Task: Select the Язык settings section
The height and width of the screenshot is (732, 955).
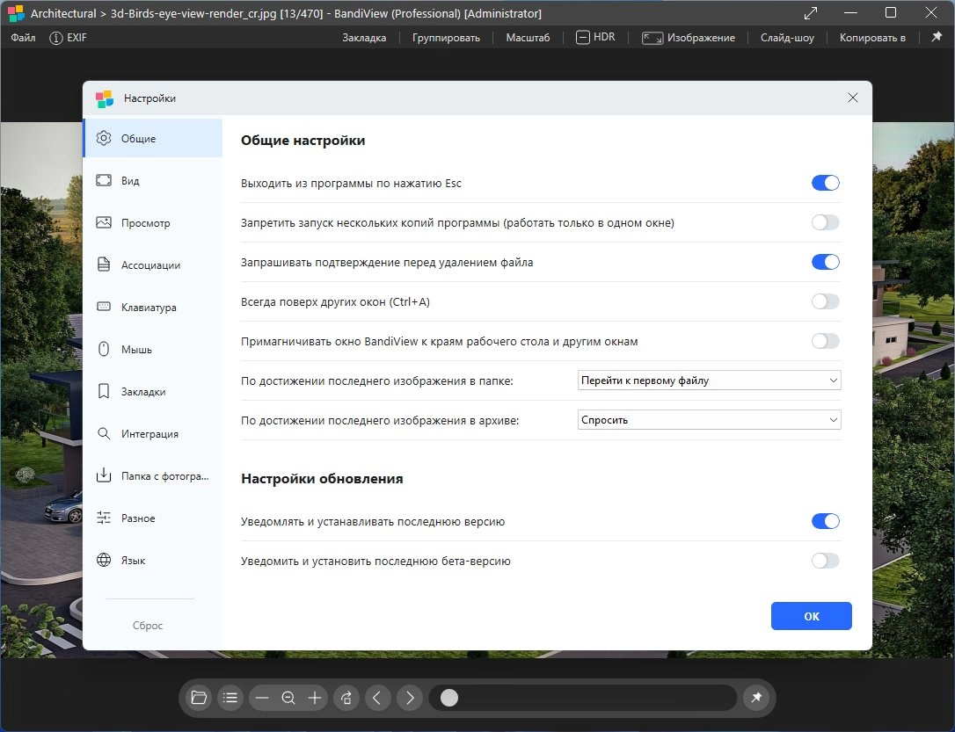Action: pyautogui.click(x=133, y=561)
